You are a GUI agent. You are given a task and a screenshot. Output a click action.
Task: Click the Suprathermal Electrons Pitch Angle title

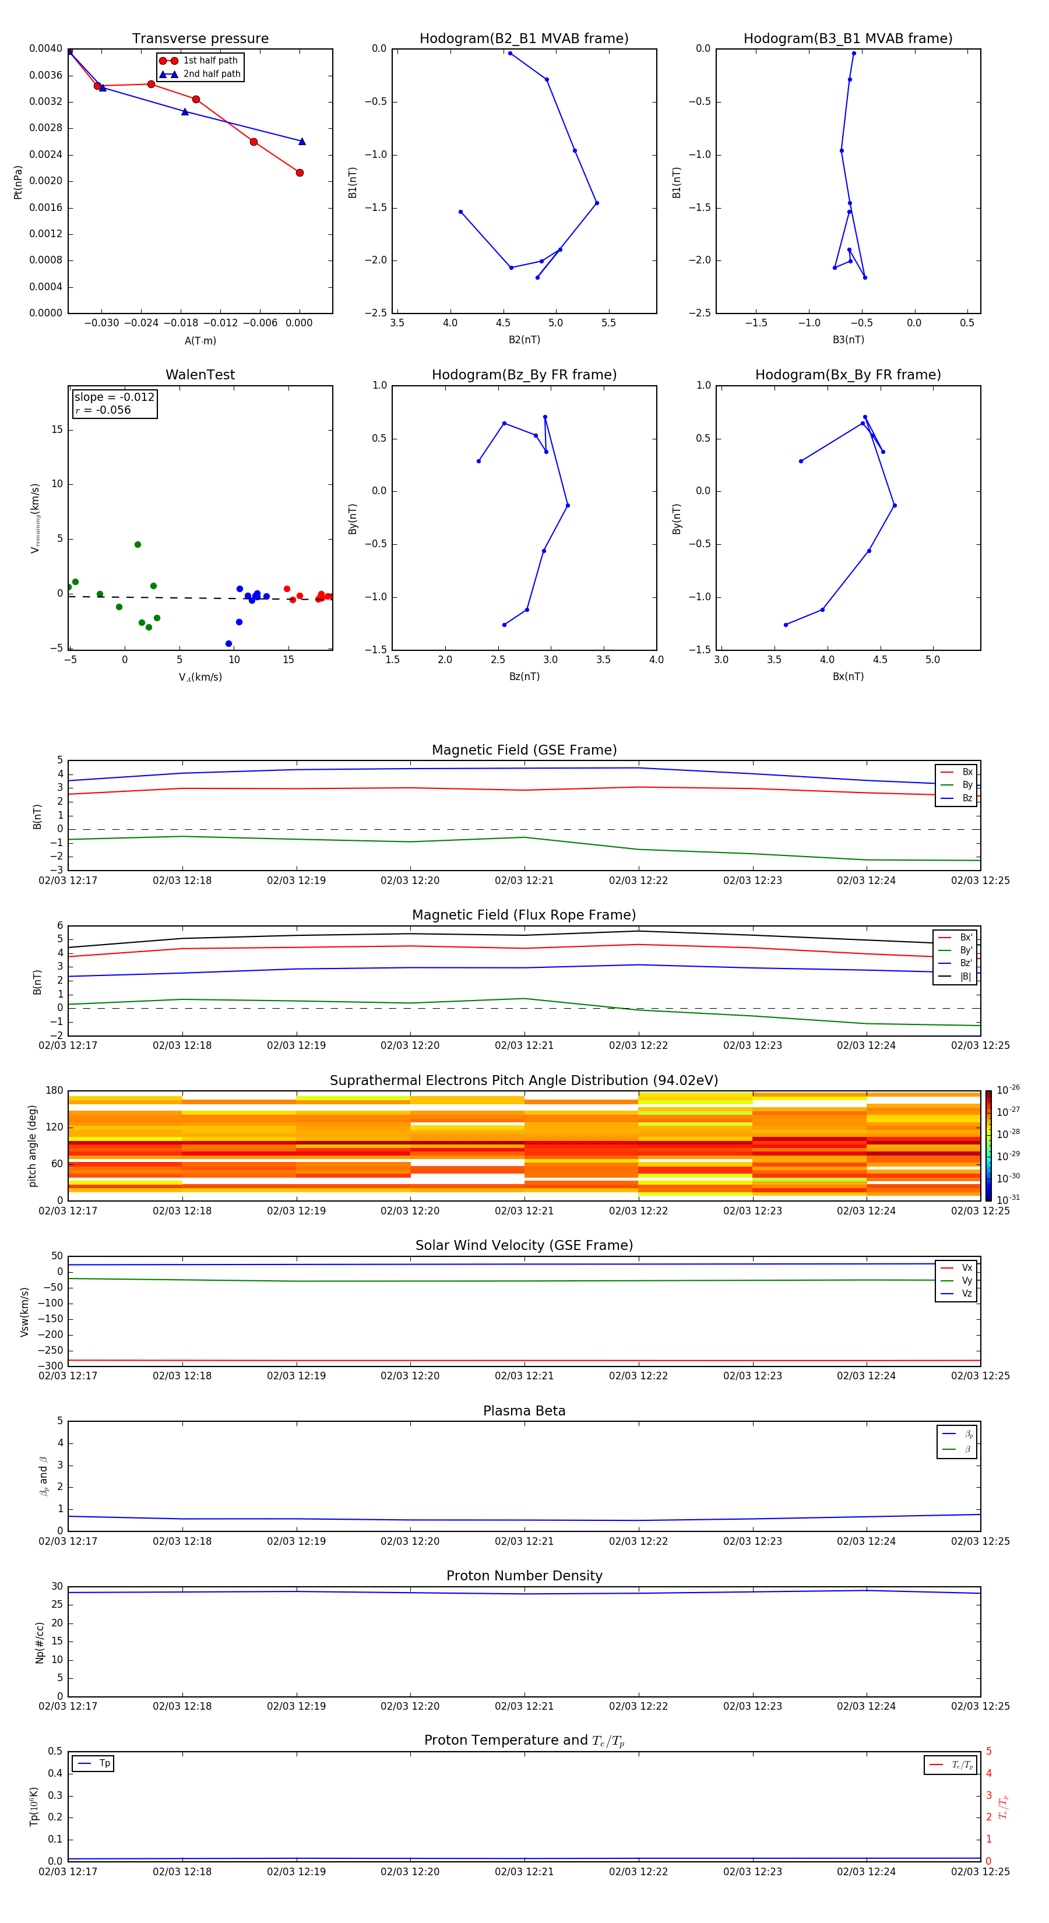pyautogui.click(x=524, y=1081)
